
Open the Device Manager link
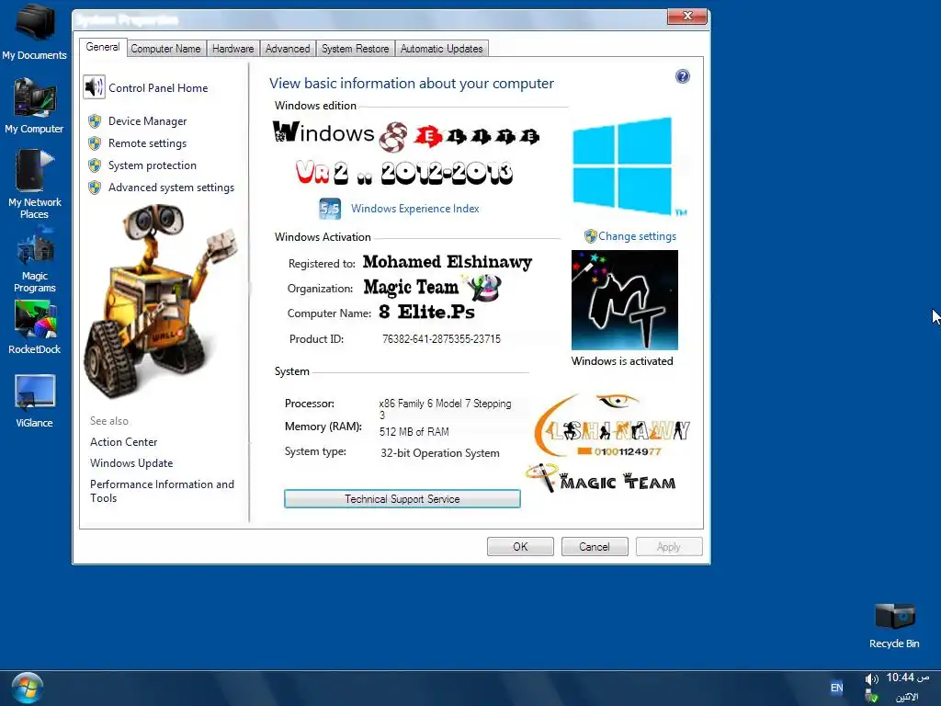(x=148, y=121)
